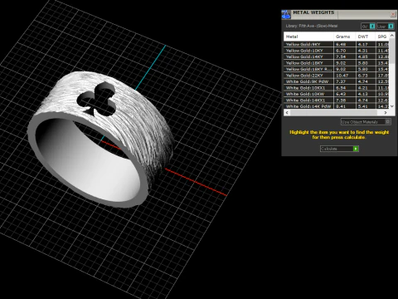This screenshot has width=398, height=299.
Task: Select the White Gold:10KX1 row
Action: pos(336,88)
